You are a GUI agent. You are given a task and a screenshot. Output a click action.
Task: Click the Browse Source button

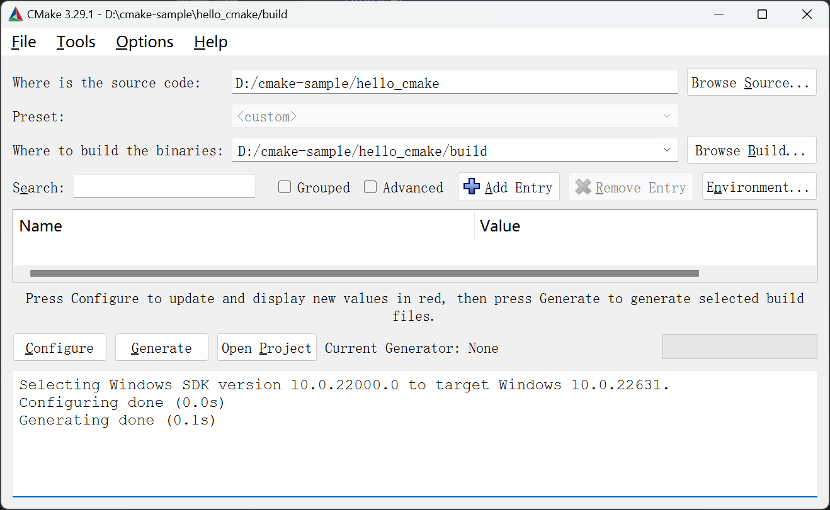[751, 82]
